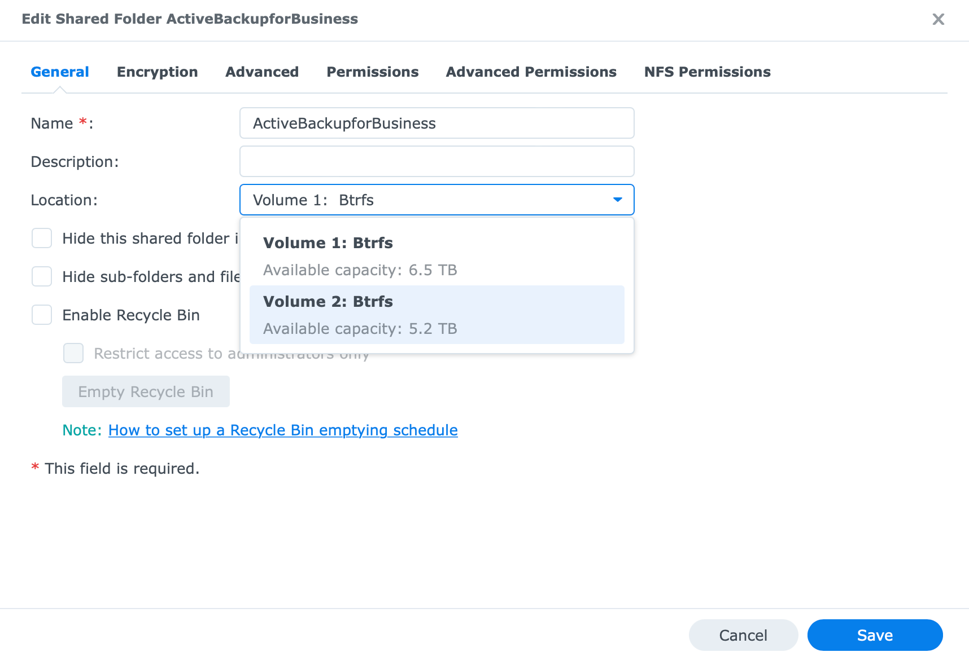Switch to NFS Permissions tab

(x=707, y=72)
